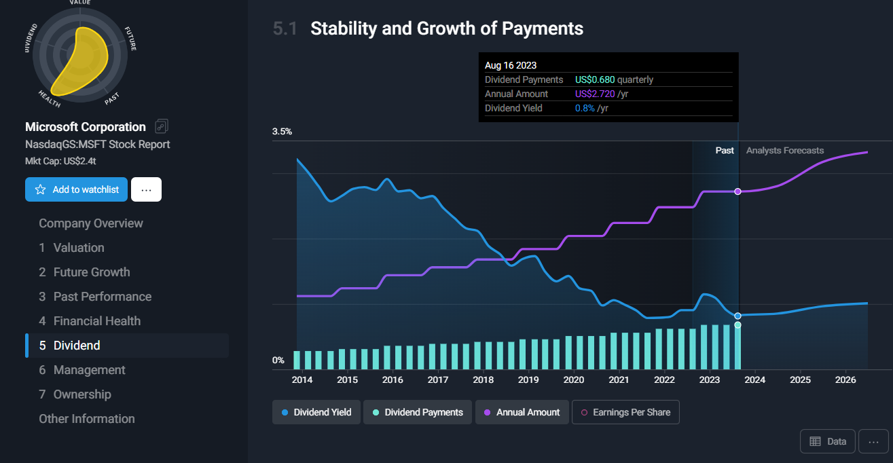Click the 0.8% /yr yield in tooltip
The width and height of the screenshot is (893, 463).
coord(592,108)
